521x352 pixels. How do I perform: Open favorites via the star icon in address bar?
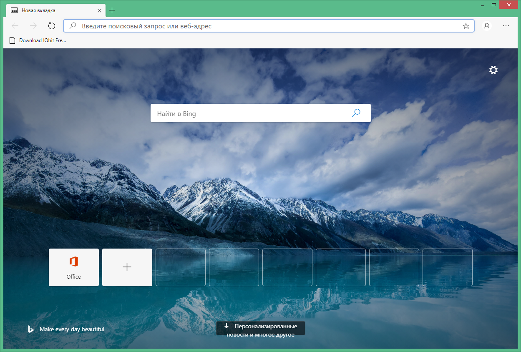pos(466,25)
